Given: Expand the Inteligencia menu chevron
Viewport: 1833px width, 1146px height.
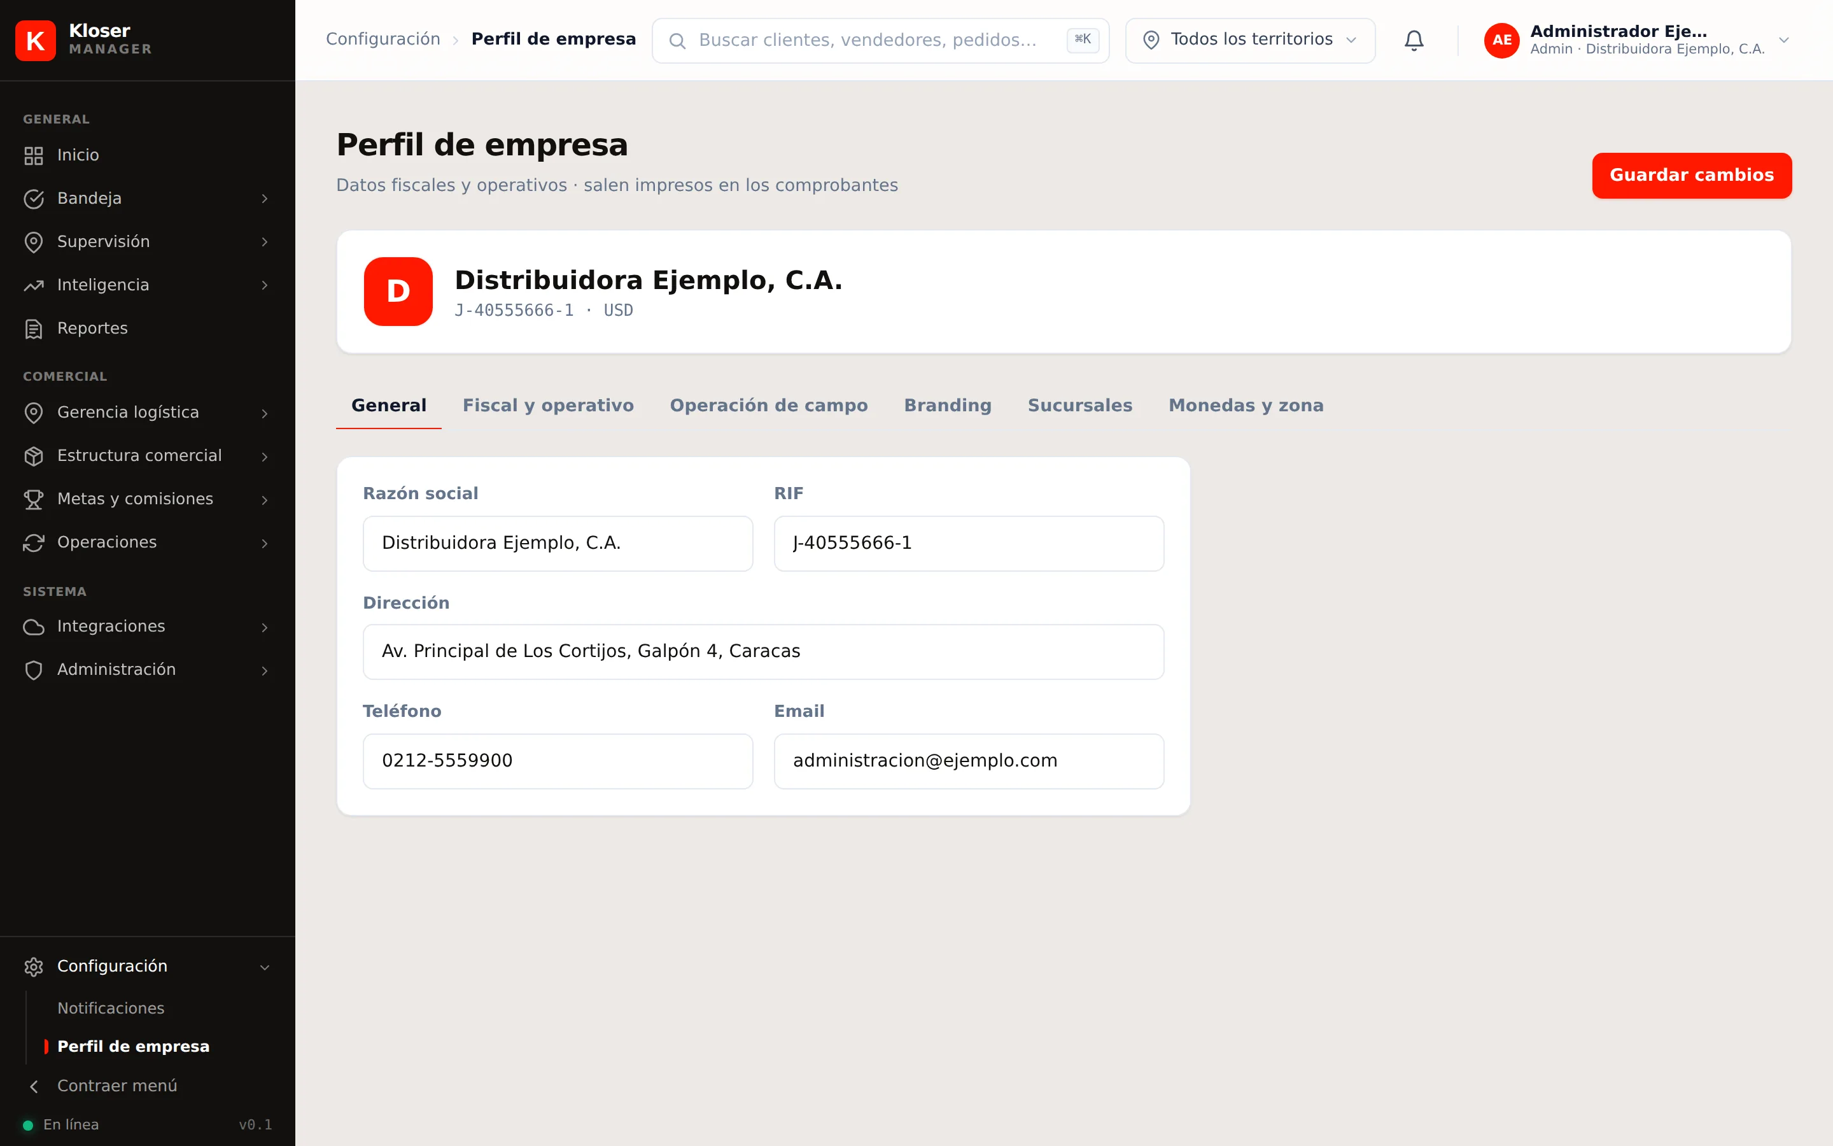Looking at the screenshot, I should 264,285.
